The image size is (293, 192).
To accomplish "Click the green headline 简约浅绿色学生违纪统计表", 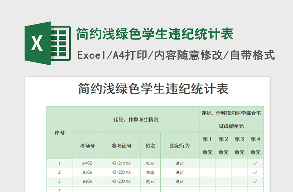I will tap(155, 34).
